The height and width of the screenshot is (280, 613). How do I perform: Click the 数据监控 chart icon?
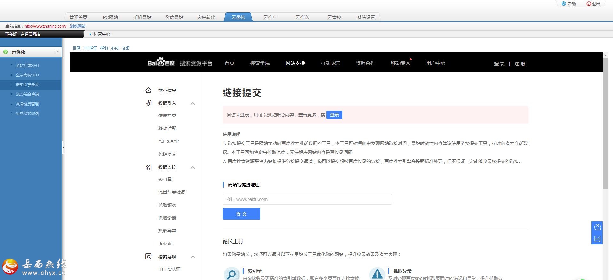click(x=148, y=167)
